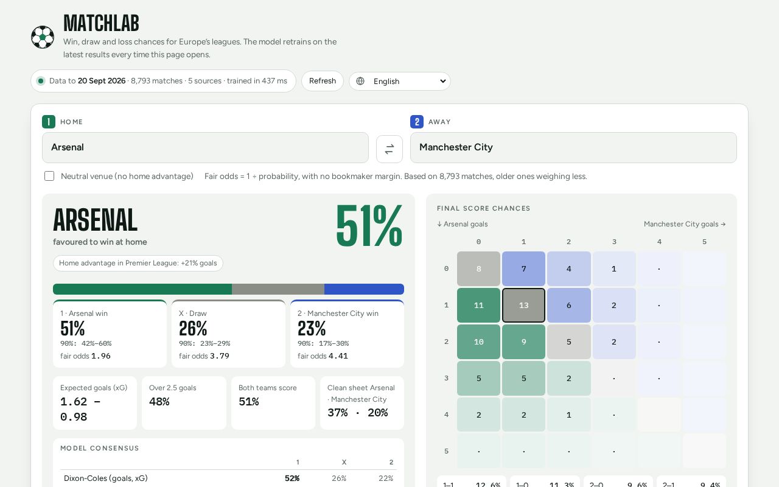The height and width of the screenshot is (487, 779).
Task: Click the Clean sheet 37% · 20% card
Action: point(362,403)
